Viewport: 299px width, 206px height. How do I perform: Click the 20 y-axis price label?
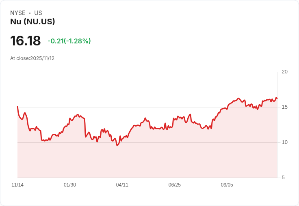[284, 72]
